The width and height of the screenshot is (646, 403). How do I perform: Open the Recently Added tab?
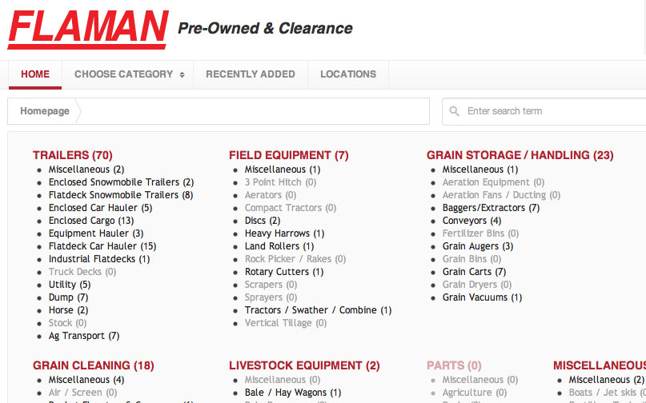(251, 74)
